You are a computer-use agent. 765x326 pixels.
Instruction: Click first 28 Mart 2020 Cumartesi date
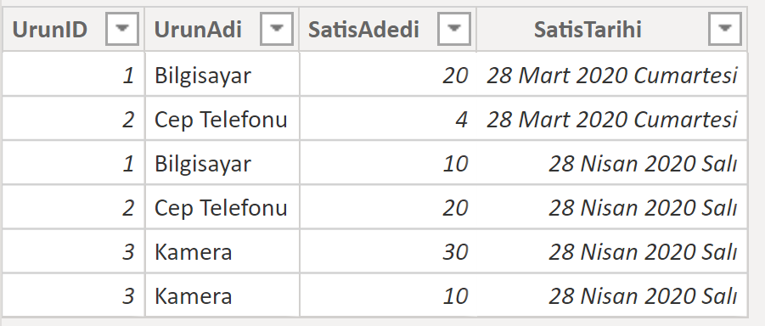[x=612, y=75]
